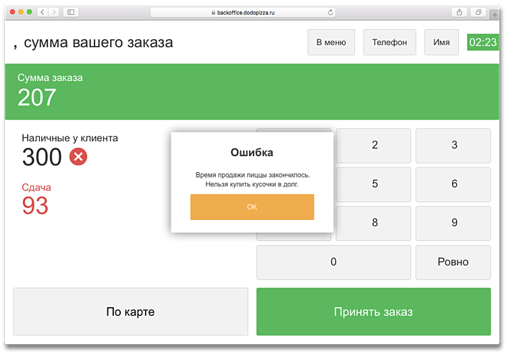Tap digit 9 on the keypad

click(x=453, y=223)
